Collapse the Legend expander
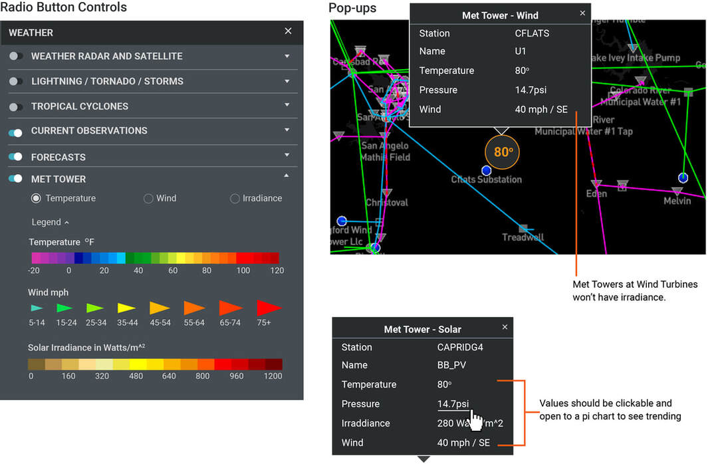 [51, 222]
